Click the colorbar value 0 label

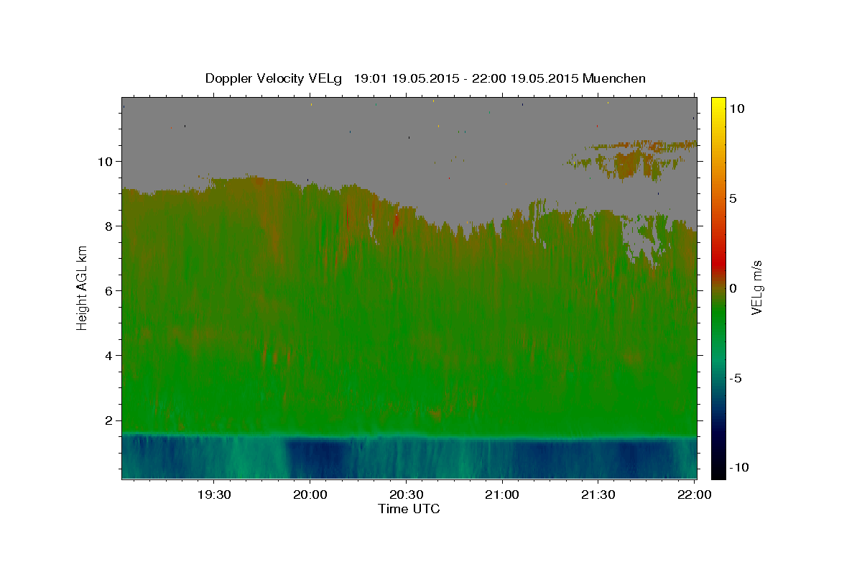coord(733,287)
